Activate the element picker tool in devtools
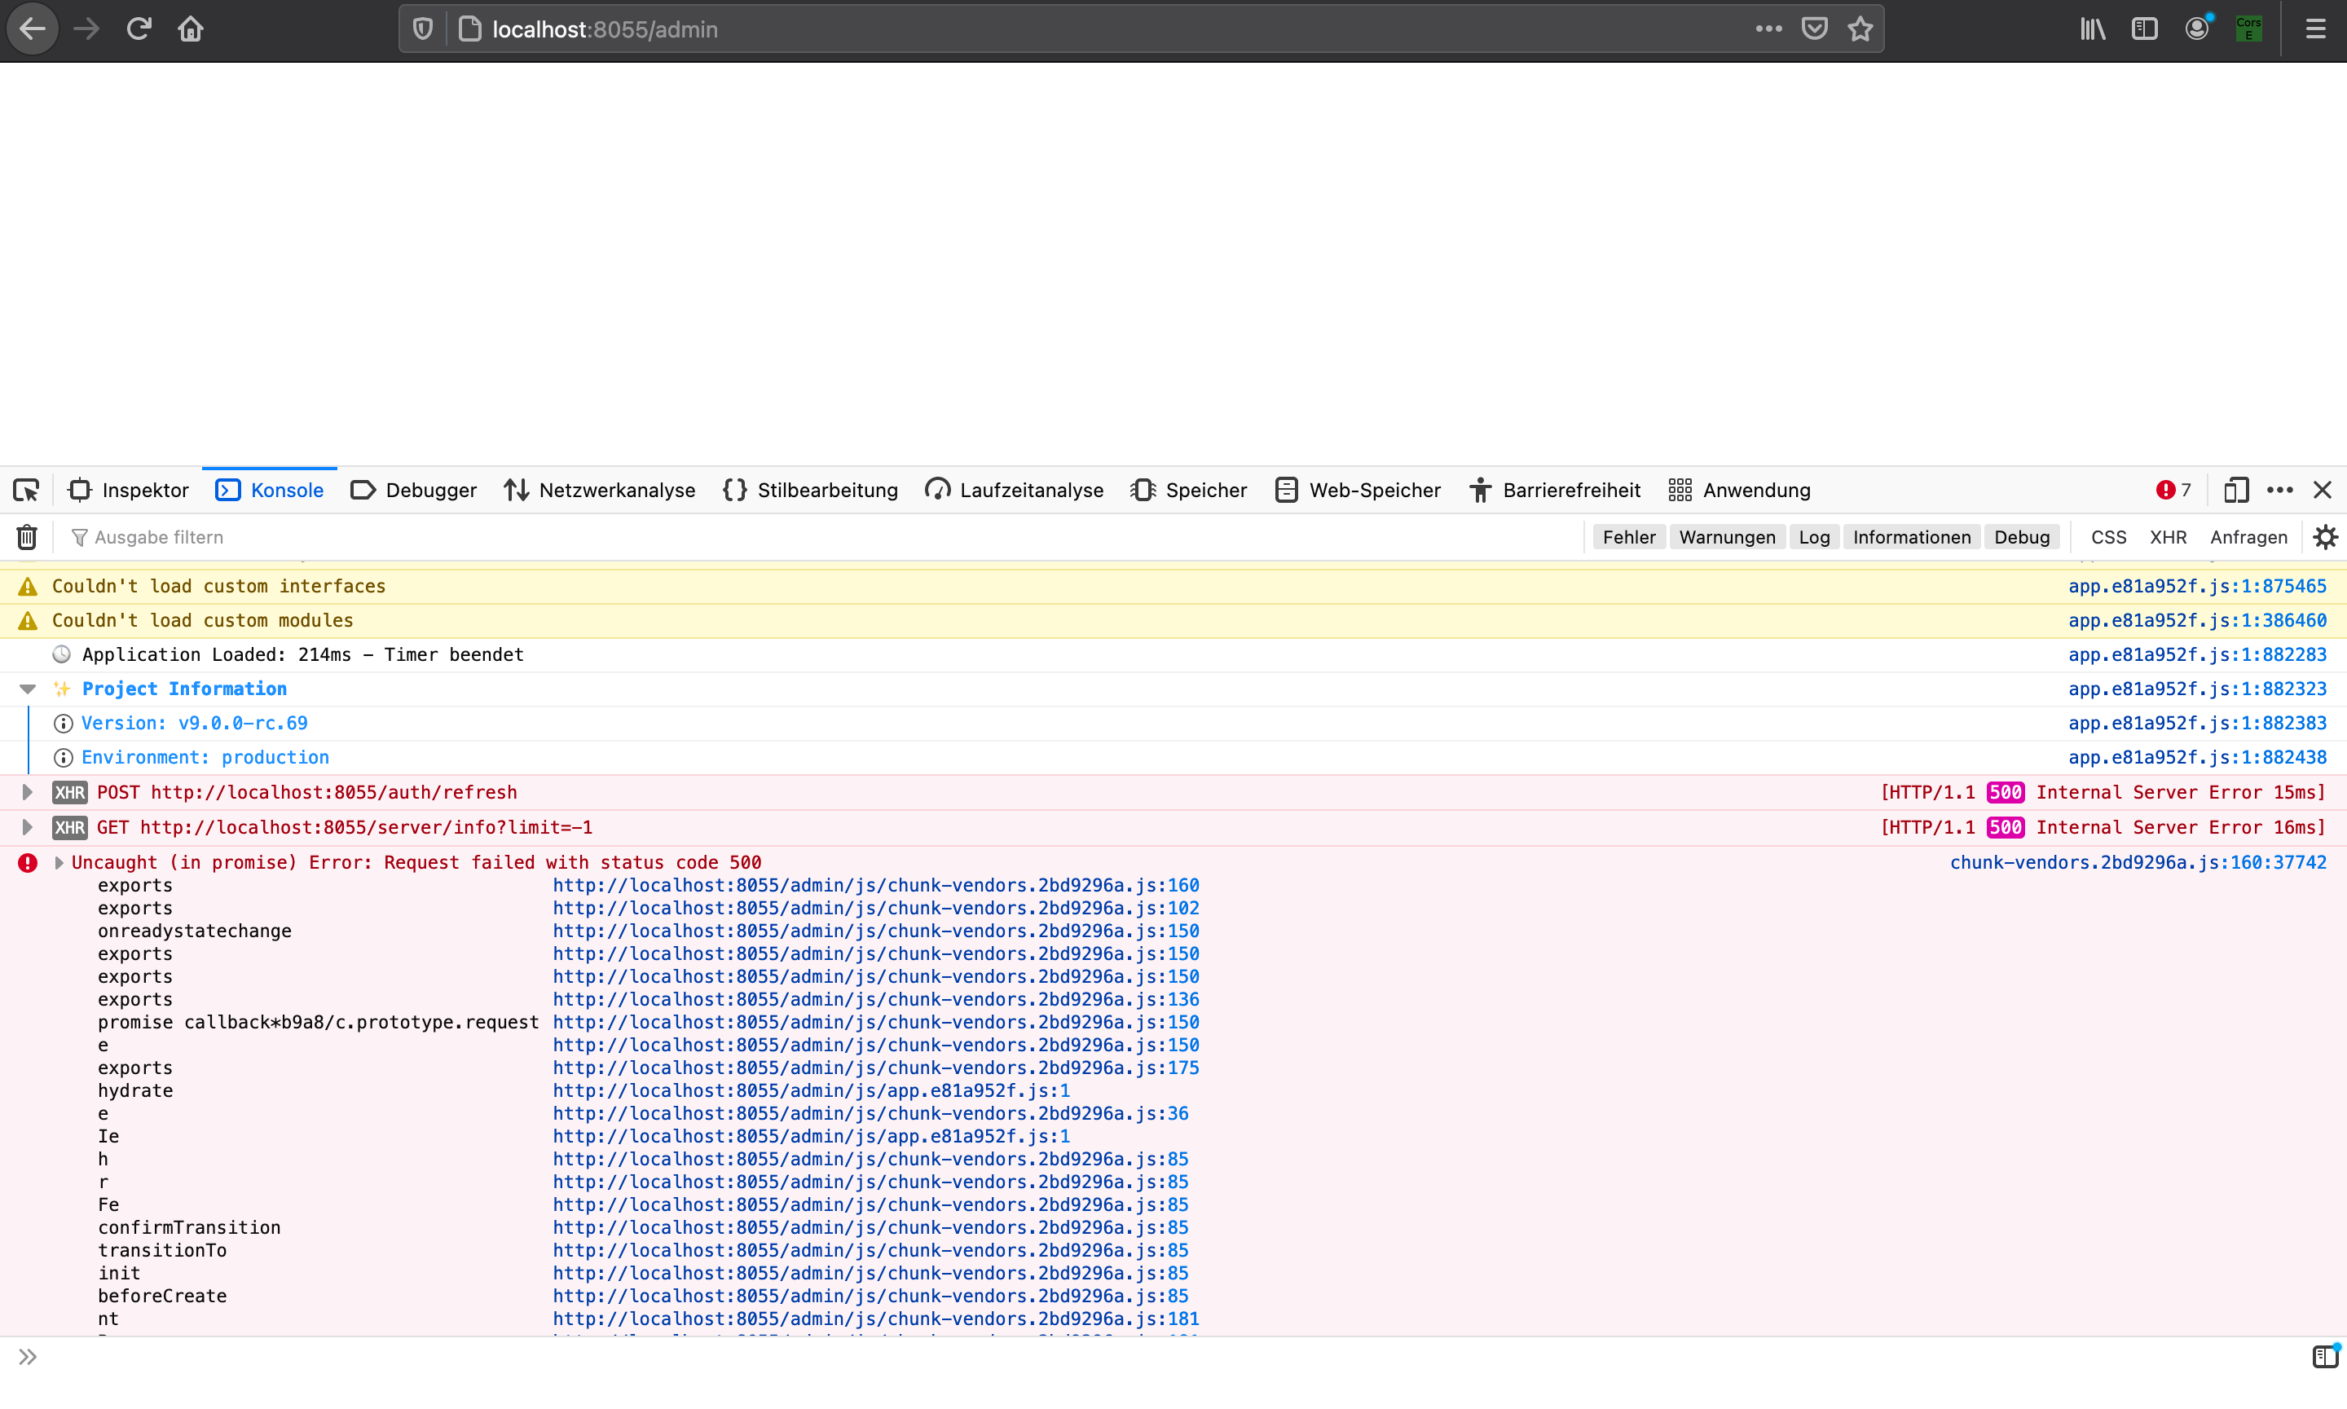 (x=27, y=490)
